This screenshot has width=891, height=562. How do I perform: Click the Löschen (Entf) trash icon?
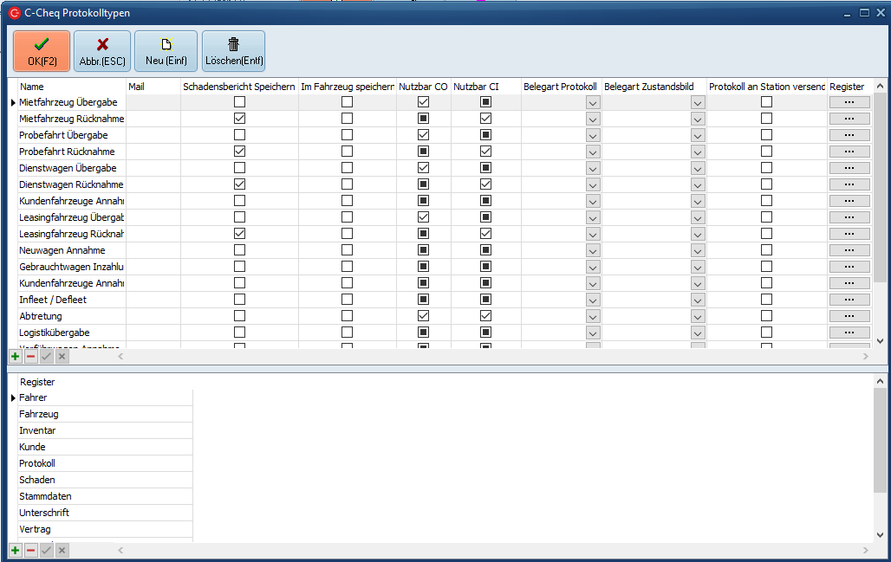pyautogui.click(x=233, y=51)
